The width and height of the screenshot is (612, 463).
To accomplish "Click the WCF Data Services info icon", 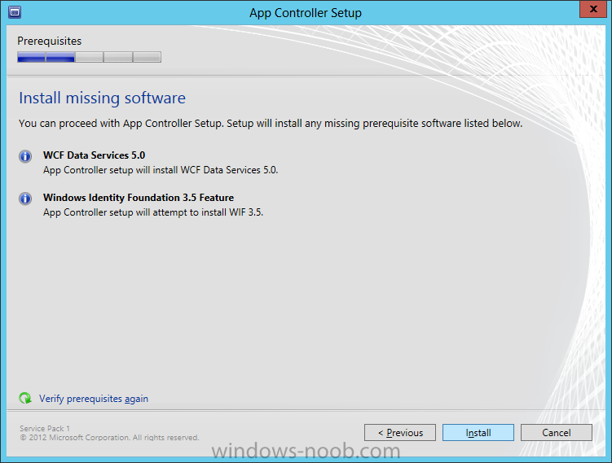I will point(25,156).
